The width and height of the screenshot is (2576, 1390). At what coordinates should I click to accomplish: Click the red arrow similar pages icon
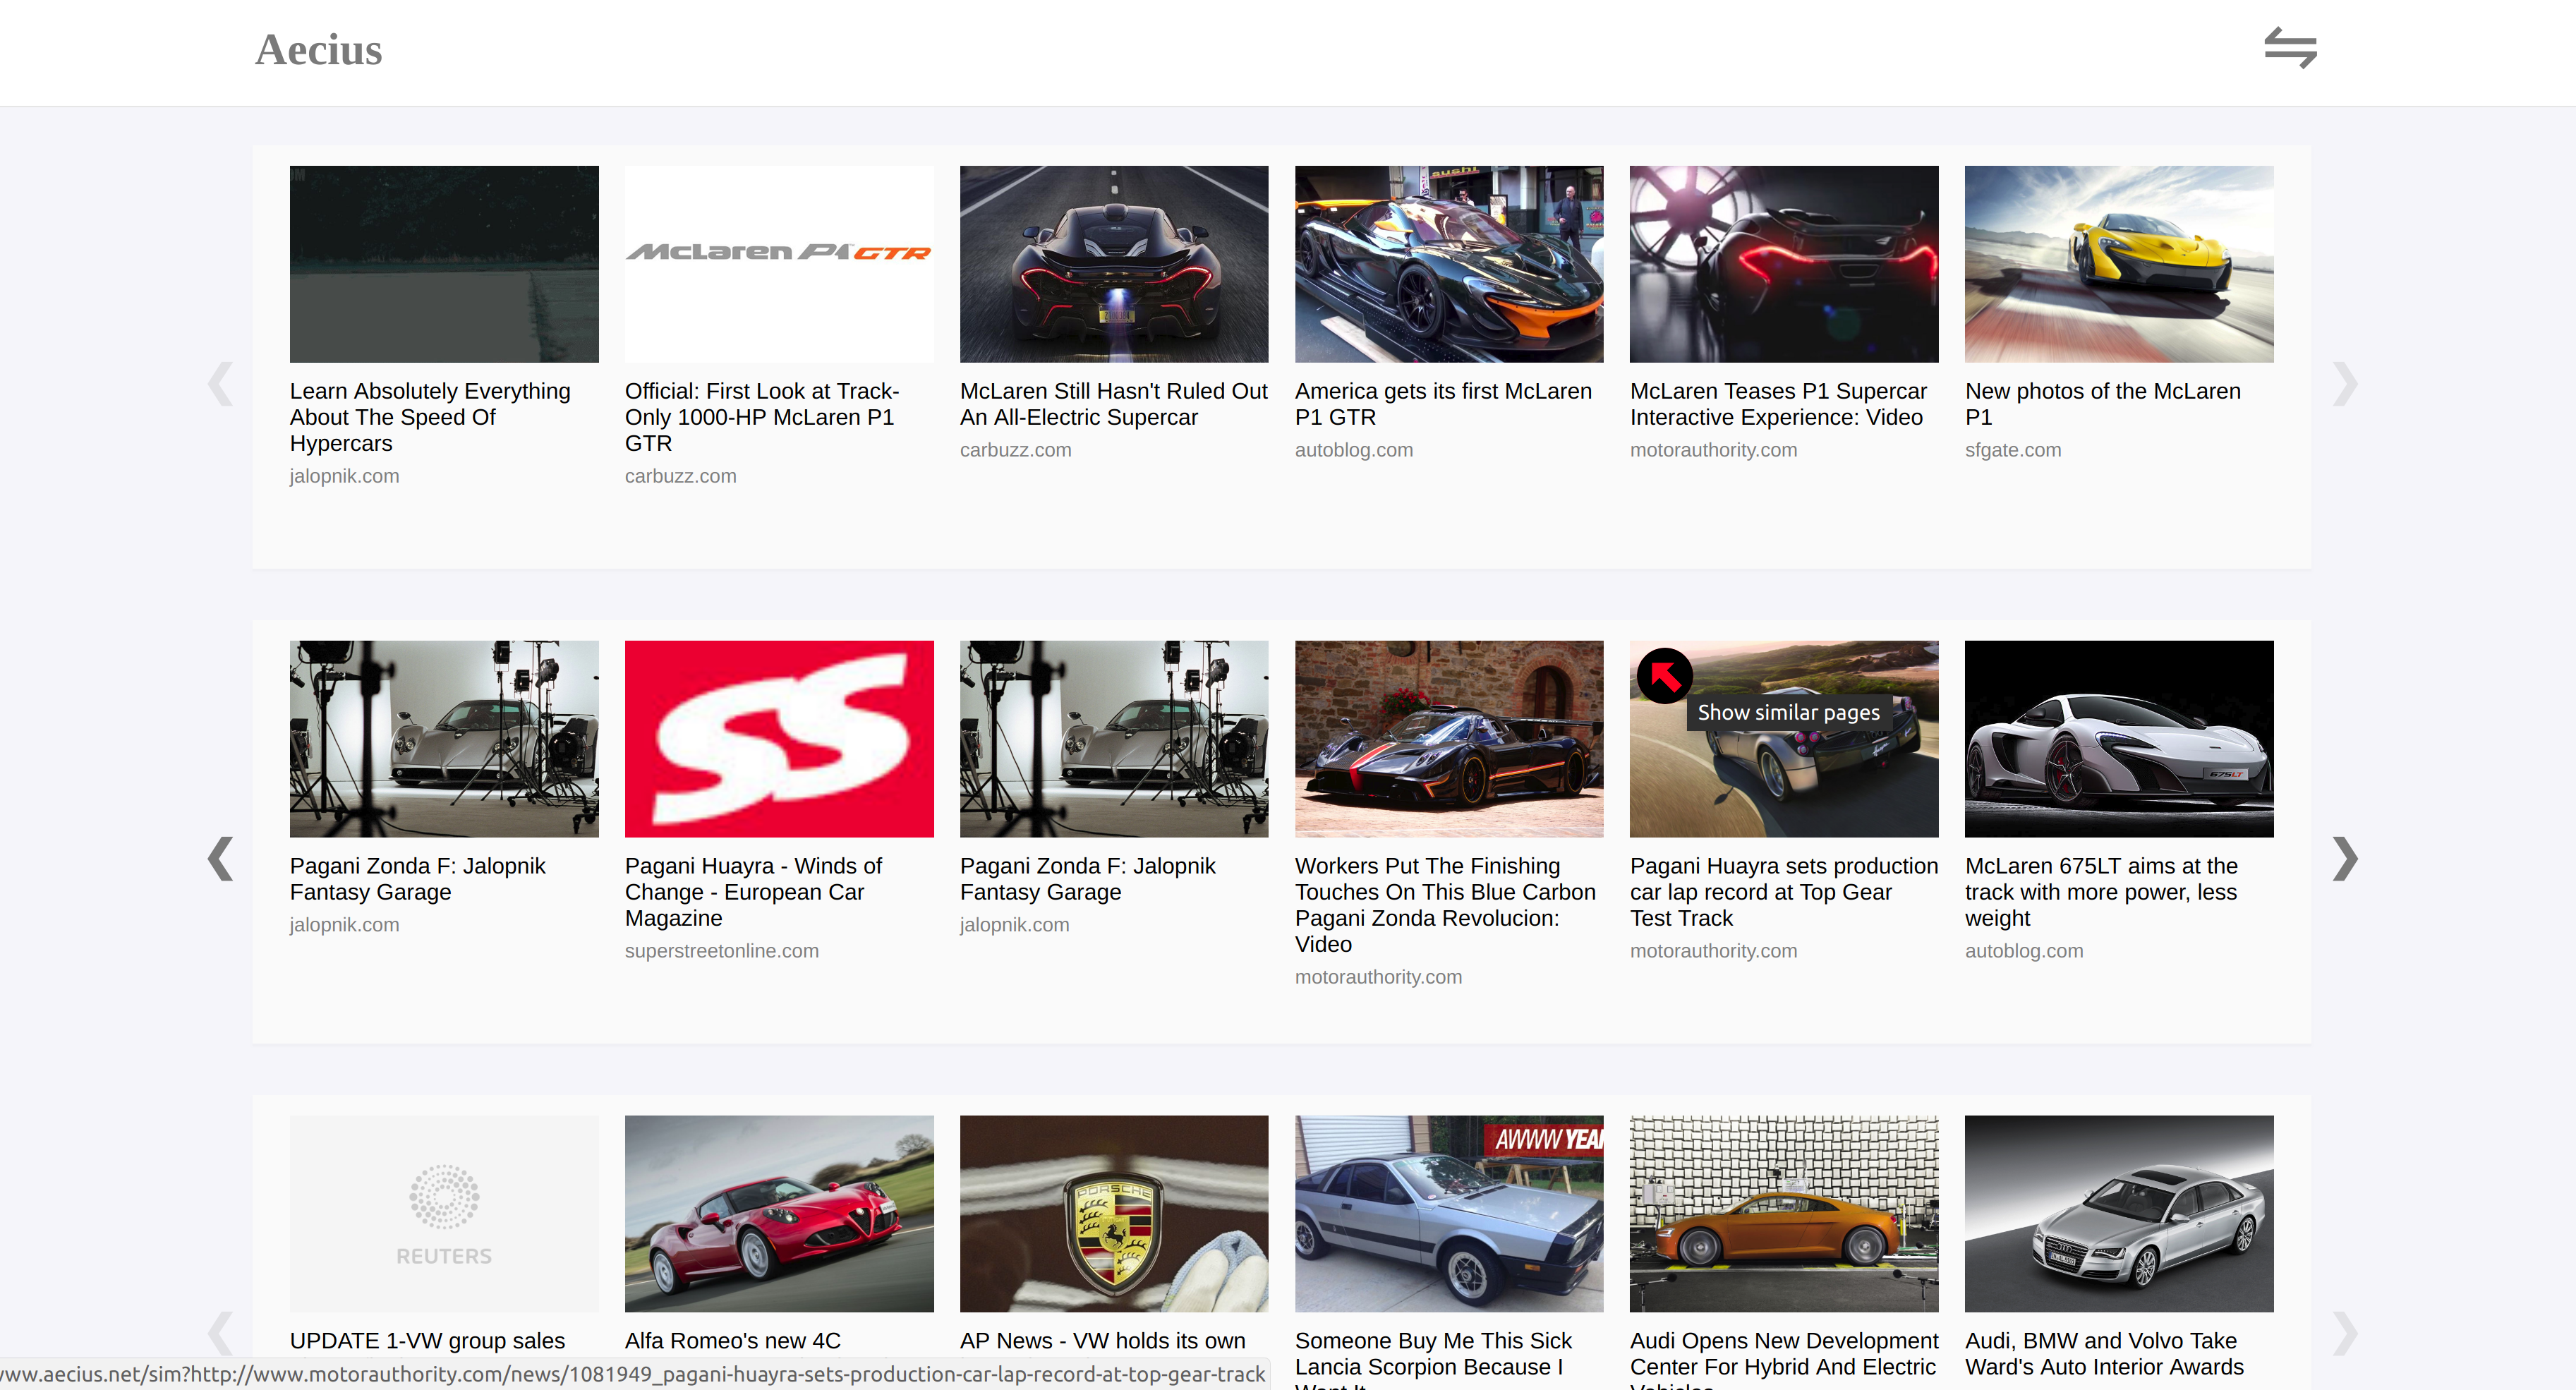click(x=1664, y=677)
